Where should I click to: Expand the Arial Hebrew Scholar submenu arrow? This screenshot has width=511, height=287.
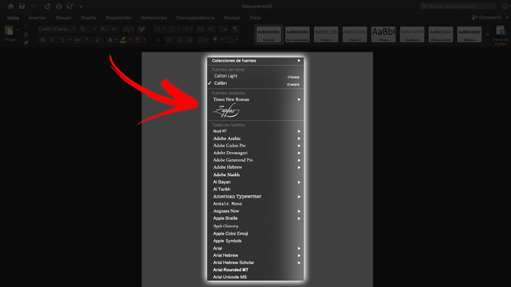coord(299,263)
